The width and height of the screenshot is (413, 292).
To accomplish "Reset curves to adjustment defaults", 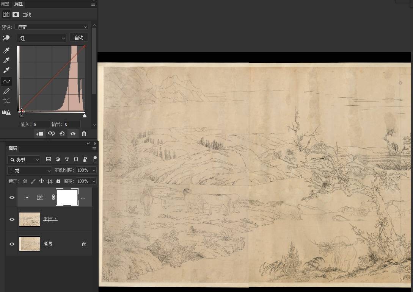I will (62, 134).
